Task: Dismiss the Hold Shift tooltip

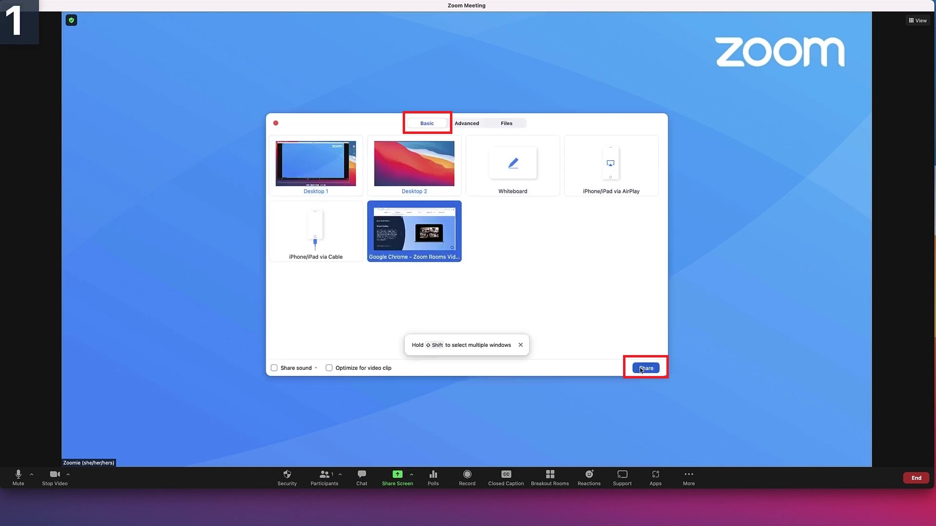Action: click(x=521, y=345)
